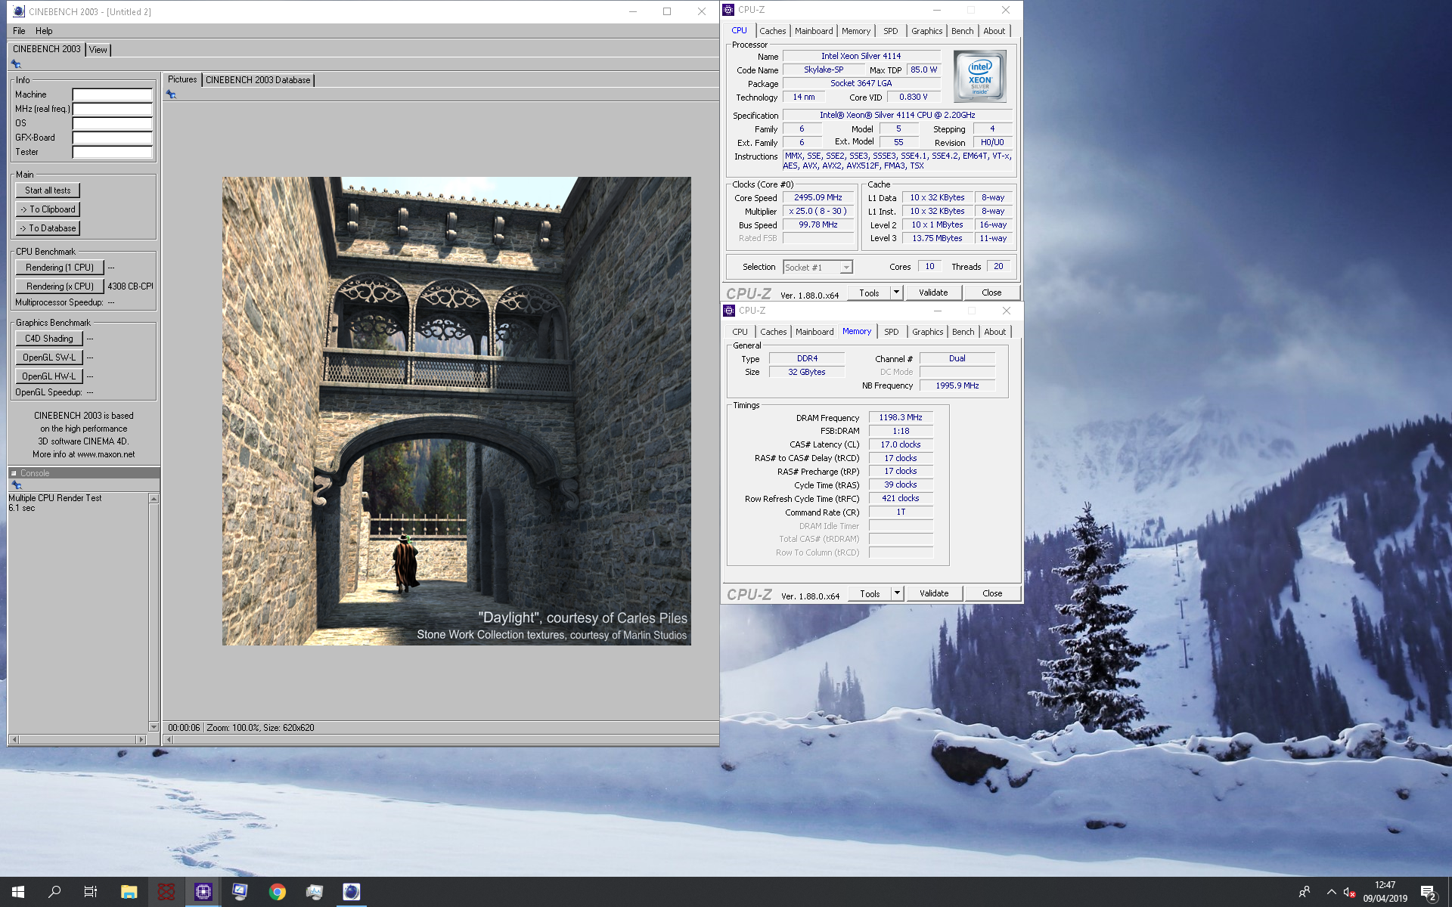Select Pictures tab
1452x907 pixels.
[x=182, y=79]
